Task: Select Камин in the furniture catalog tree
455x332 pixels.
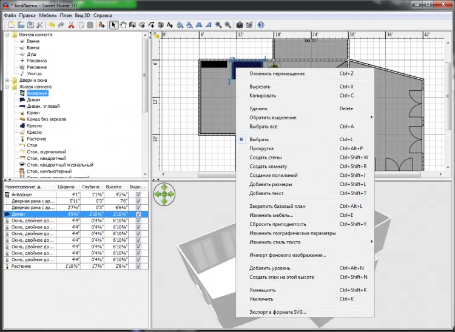Action: pos(35,113)
